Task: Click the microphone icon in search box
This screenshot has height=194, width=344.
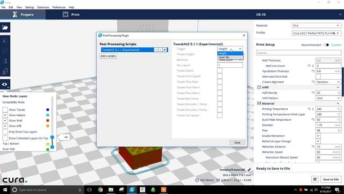Action: (x=80, y=190)
